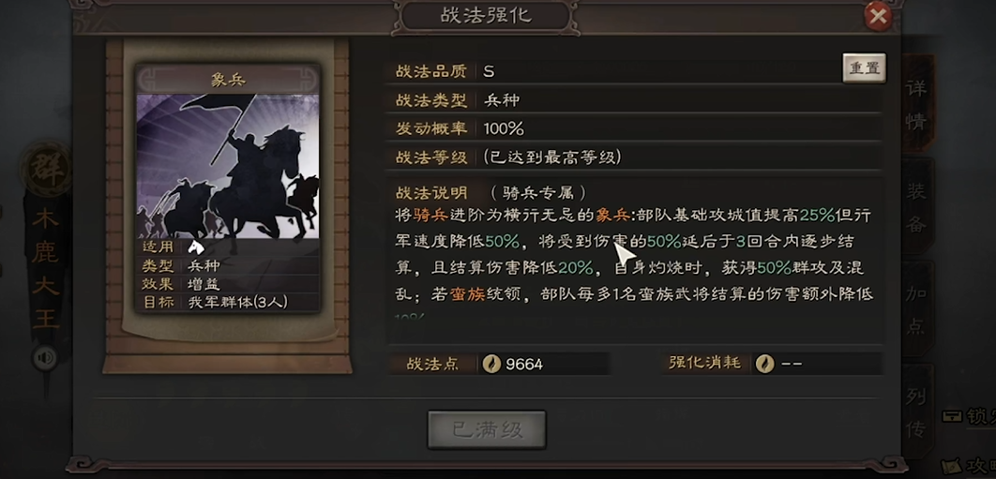996x479 pixels.
Task: Click the 象兵 card title banner
Action: (x=228, y=80)
